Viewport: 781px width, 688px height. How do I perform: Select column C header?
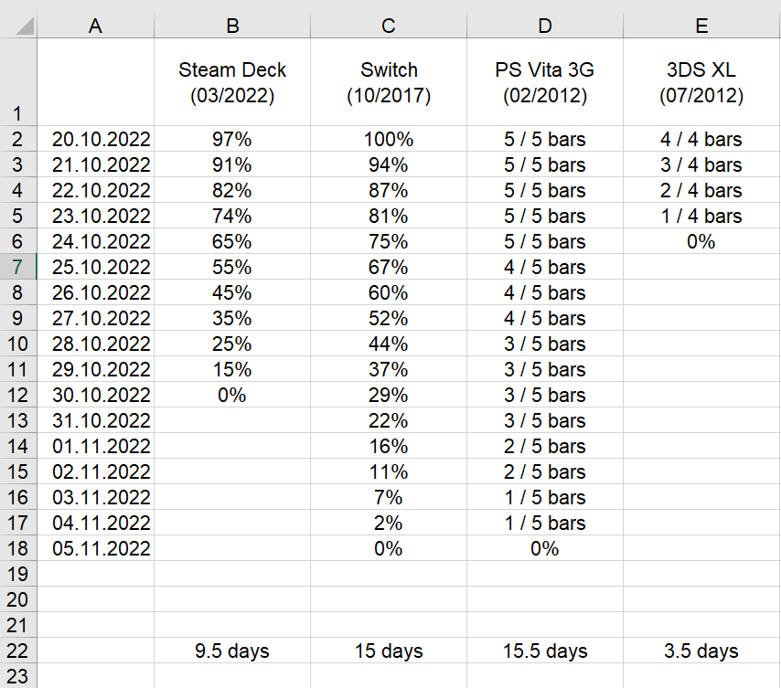point(389,26)
